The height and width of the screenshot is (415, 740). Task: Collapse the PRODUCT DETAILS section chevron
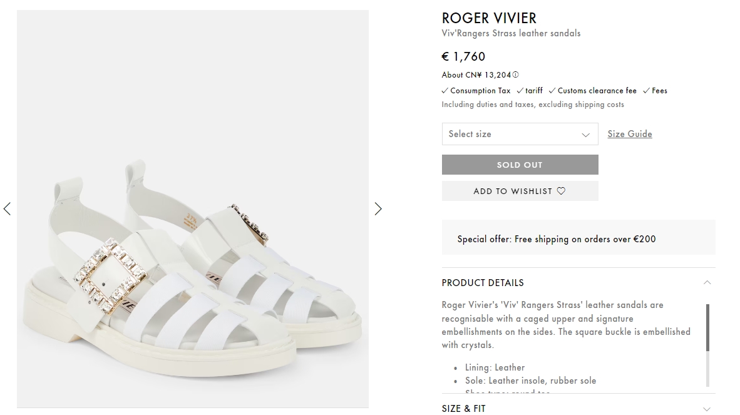tap(707, 283)
